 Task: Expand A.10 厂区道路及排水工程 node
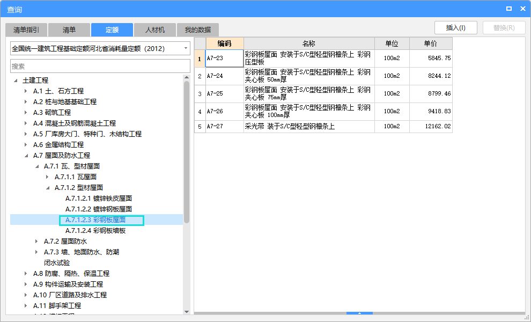point(26,295)
